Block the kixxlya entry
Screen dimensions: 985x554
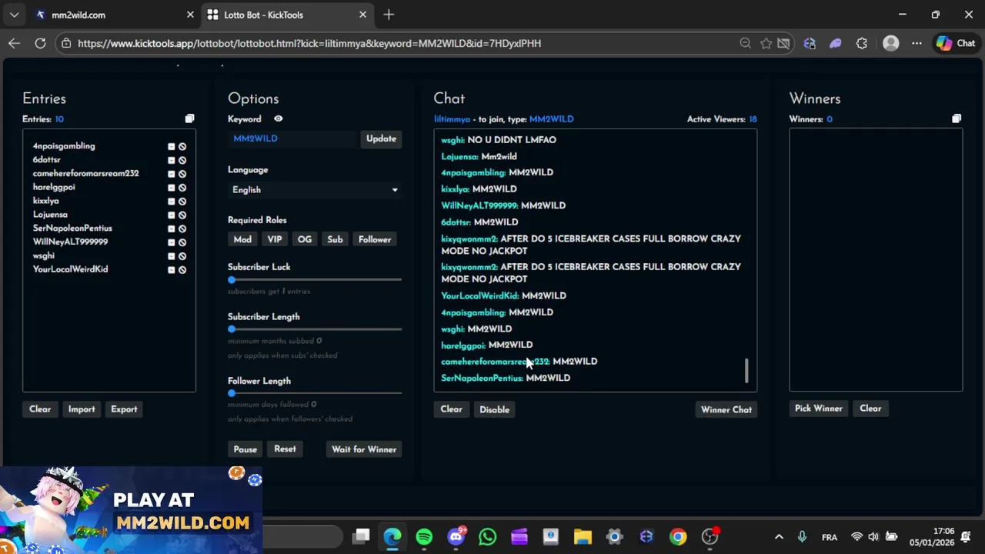tap(182, 201)
